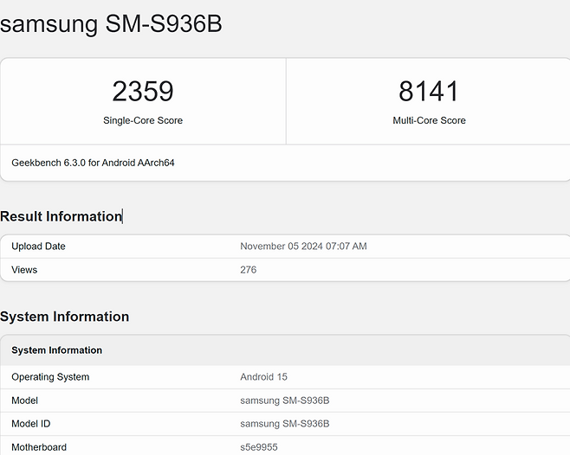
Task: Select the s5e9955 motherboard value
Action: coord(258,447)
